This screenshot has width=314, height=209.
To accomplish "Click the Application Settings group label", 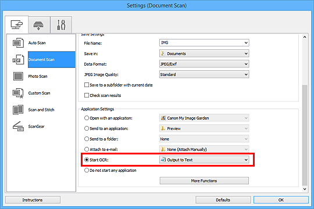I will pos(98,109).
